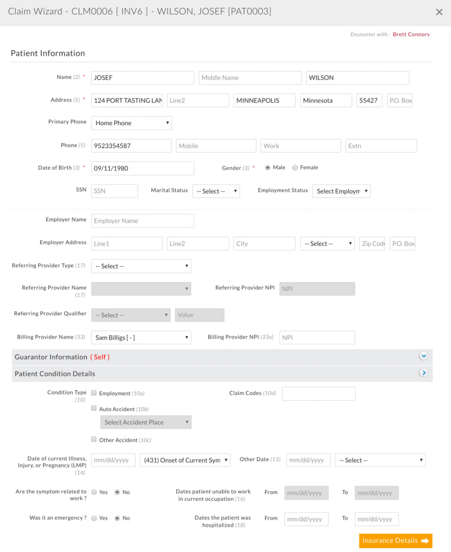Open the Brett Connors encounter link
Screen dimensions: 451x552
[x=411, y=34]
